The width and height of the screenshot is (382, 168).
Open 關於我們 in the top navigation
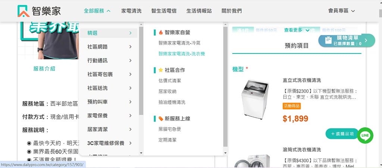[x=232, y=11]
